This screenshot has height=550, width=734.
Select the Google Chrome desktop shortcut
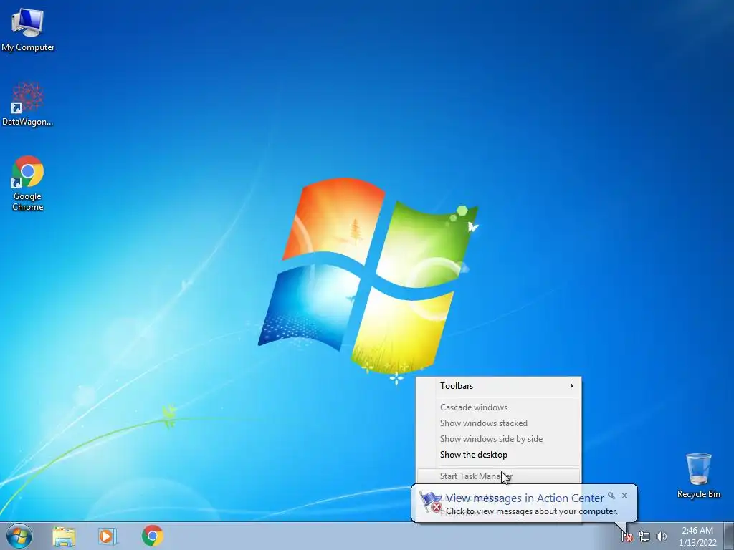[x=28, y=183]
